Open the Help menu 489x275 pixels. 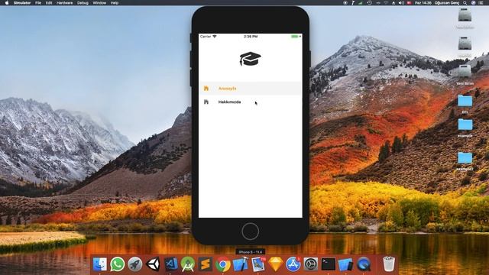(x=115, y=3)
